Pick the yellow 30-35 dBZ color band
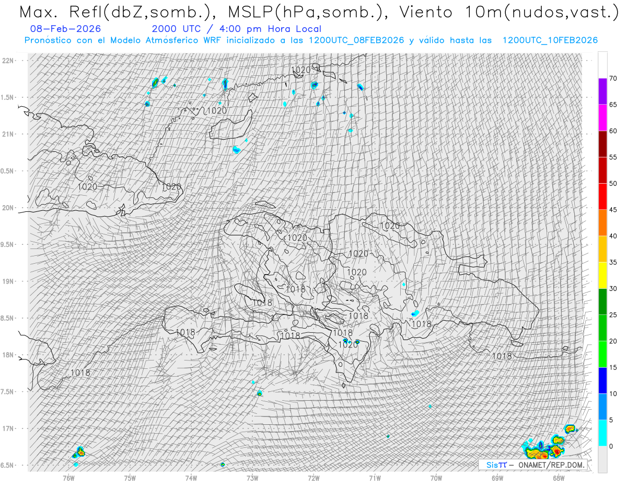This screenshot has height=485, width=627. (602, 275)
